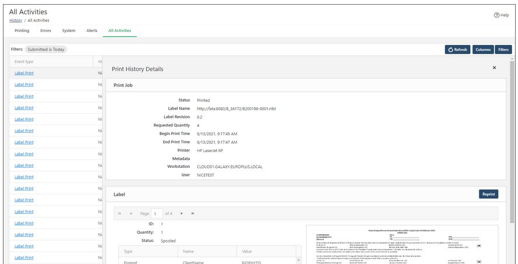Close the Print History Details panel
Screen dimensions: 518x264
click(494, 68)
